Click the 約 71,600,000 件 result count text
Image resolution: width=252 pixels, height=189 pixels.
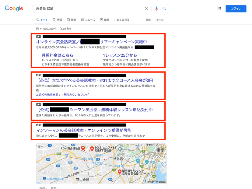47,29
